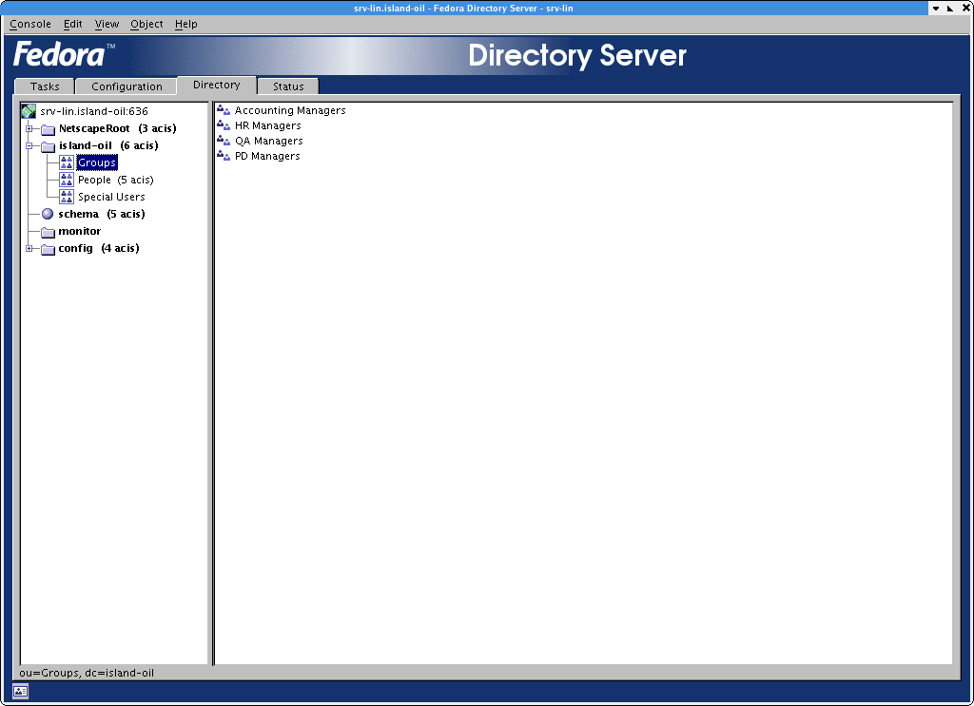Open the Console menu
The width and height of the screenshot is (974, 706).
coord(30,24)
